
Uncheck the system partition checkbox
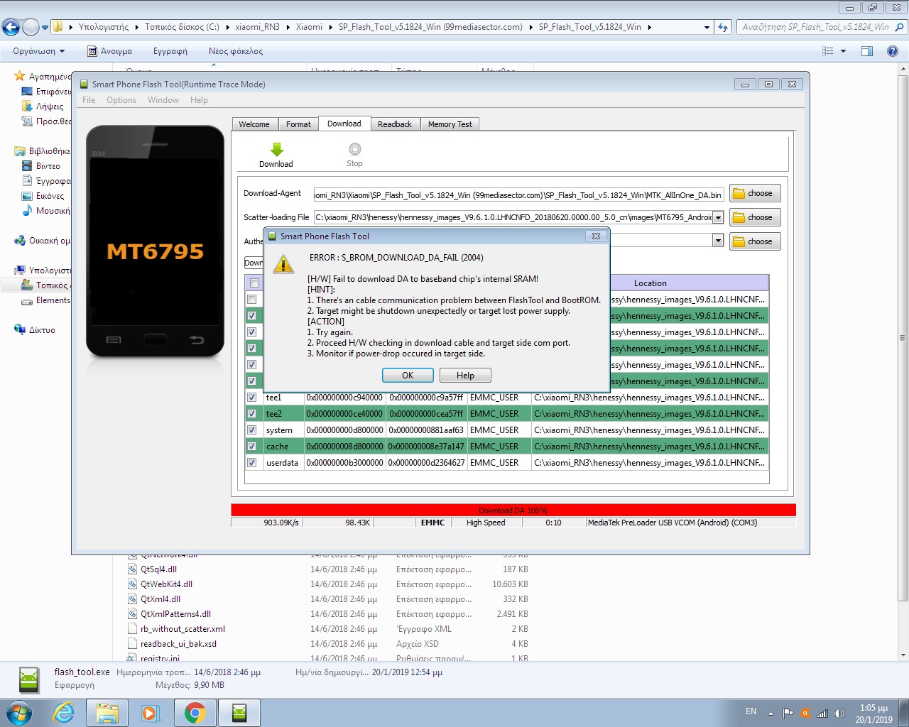(251, 430)
